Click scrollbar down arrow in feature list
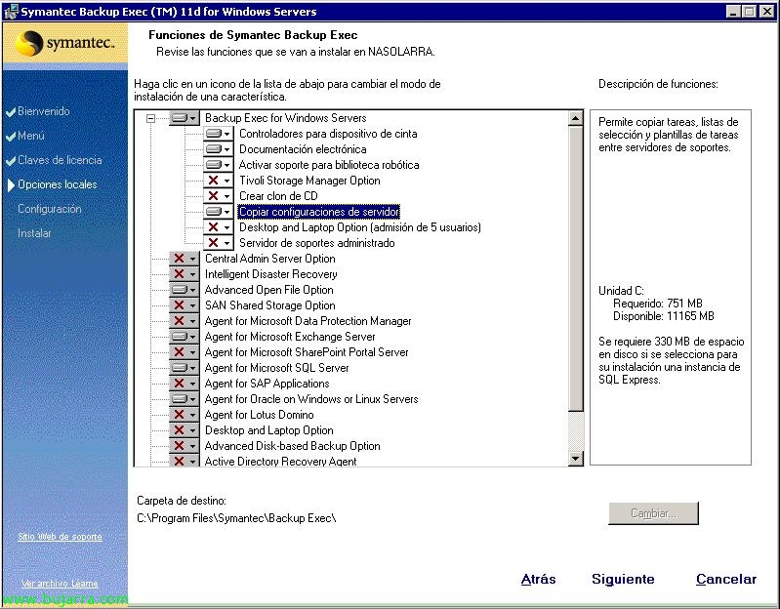 [x=576, y=459]
